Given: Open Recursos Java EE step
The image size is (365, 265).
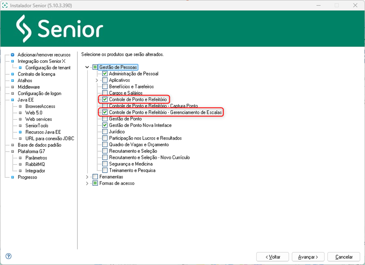Looking at the screenshot, I should coord(43,132).
